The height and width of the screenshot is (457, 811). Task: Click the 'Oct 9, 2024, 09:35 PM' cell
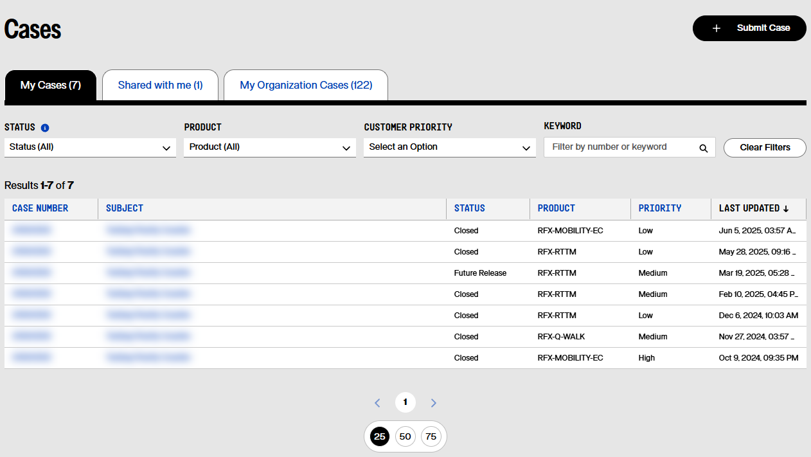[x=759, y=358]
